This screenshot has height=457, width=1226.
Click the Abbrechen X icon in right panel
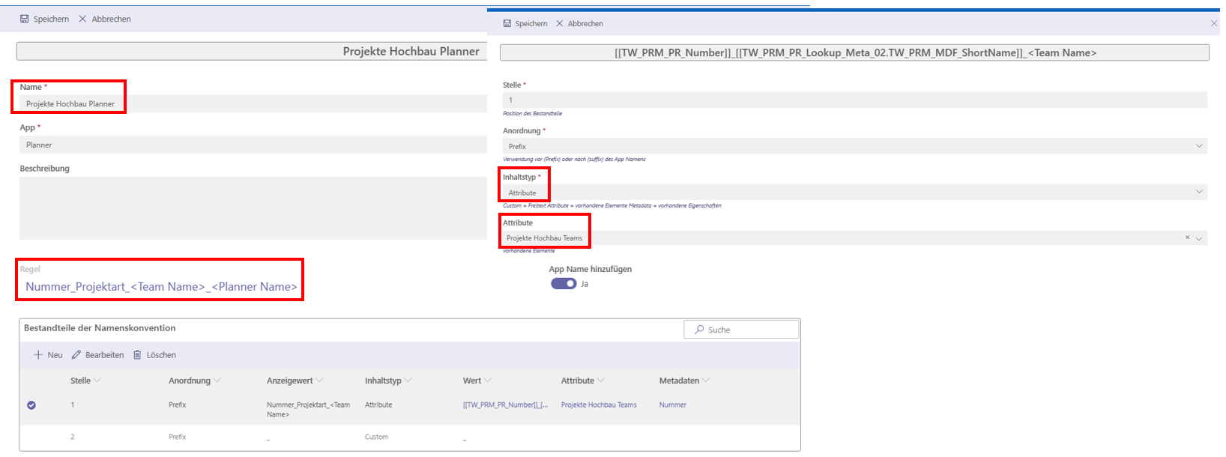559,23
